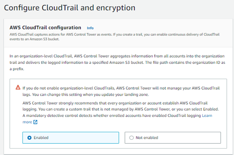Click the 'Not enabled' option label text

pyautogui.click(x=147, y=137)
